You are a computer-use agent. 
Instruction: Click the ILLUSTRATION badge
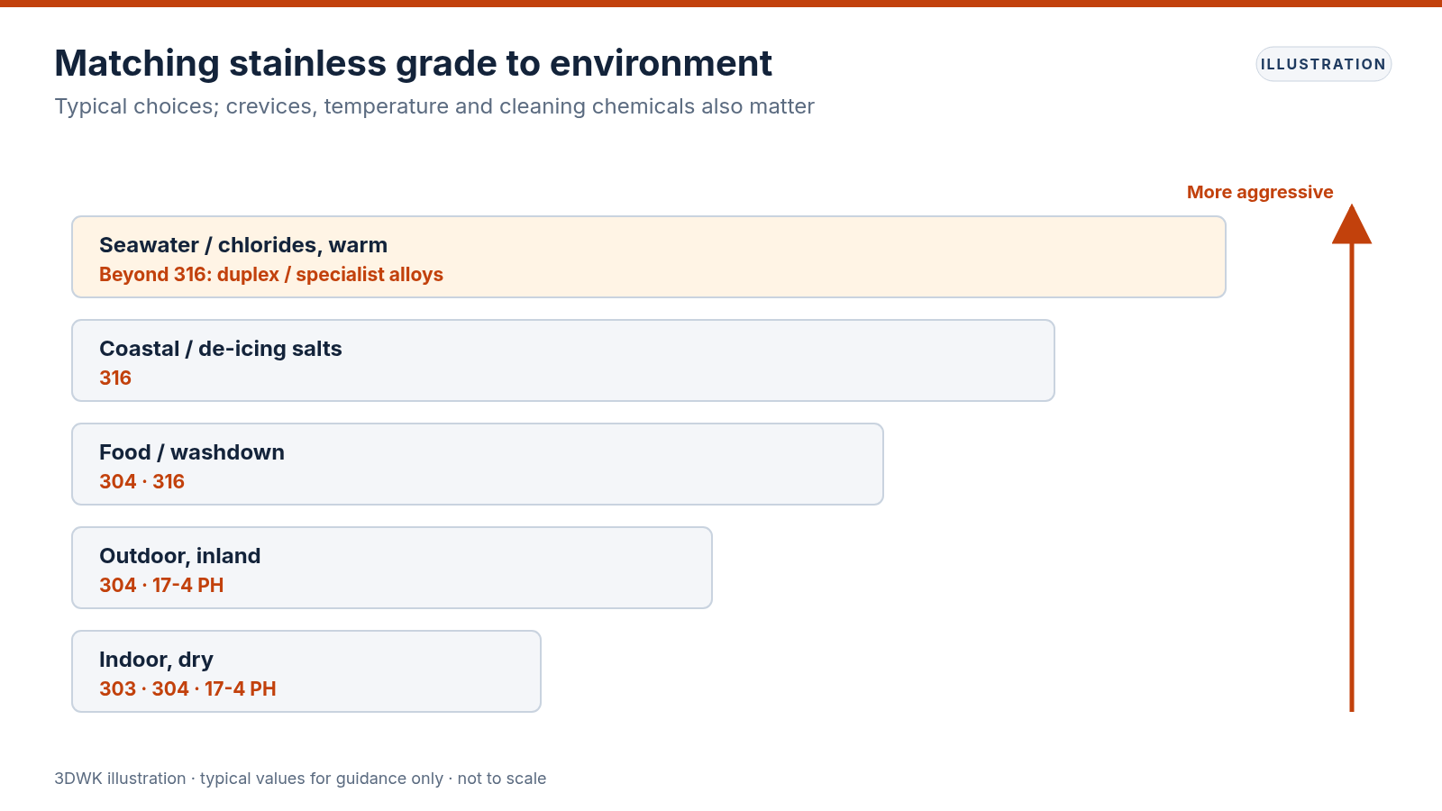(1323, 64)
